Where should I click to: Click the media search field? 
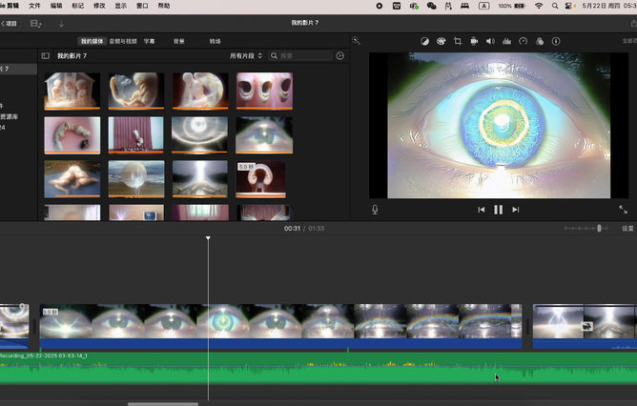click(300, 55)
